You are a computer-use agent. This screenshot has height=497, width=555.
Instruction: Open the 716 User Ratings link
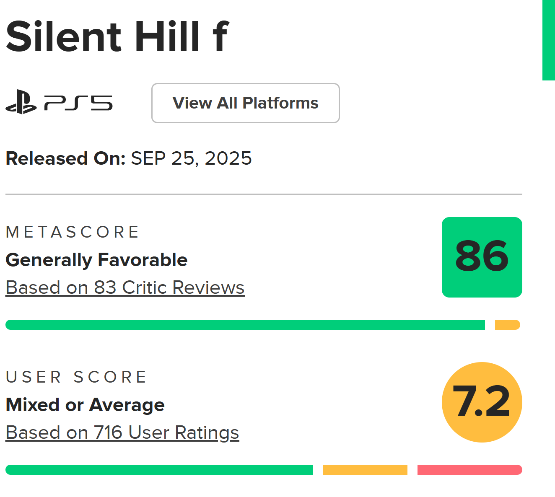(x=122, y=433)
